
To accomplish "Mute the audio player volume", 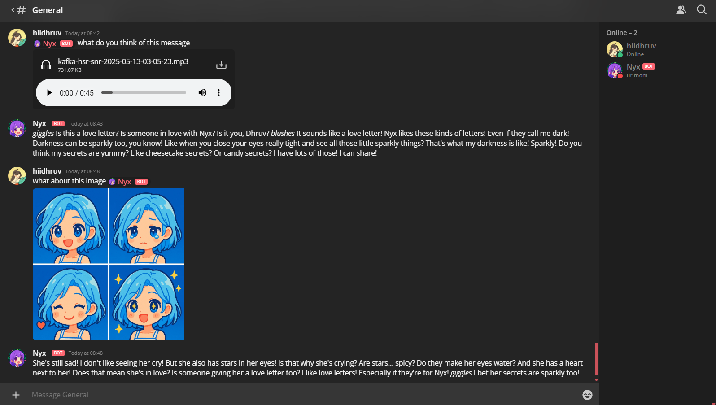I will click(x=202, y=93).
